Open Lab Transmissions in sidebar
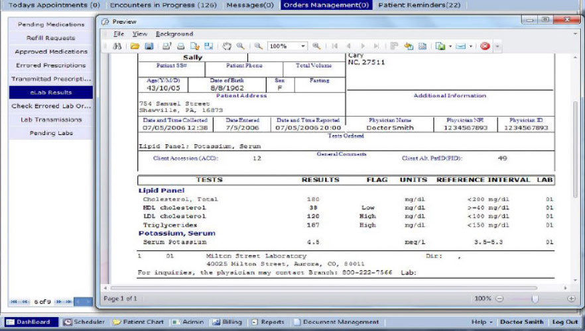 tap(51, 120)
